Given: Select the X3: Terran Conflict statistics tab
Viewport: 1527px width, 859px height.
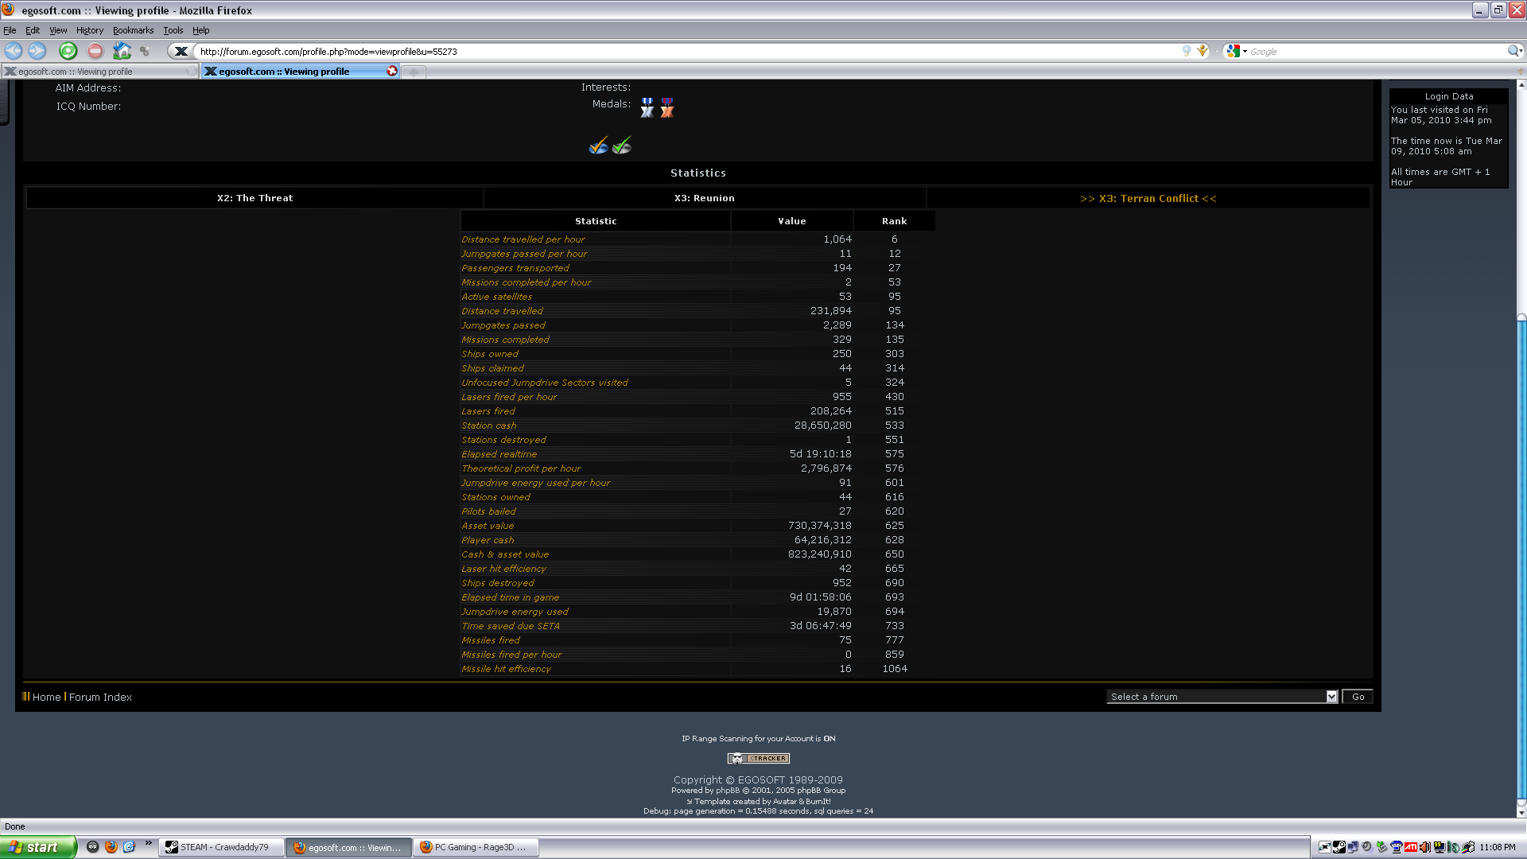Looking at the screenshot, I should [x=1148, y=198].
